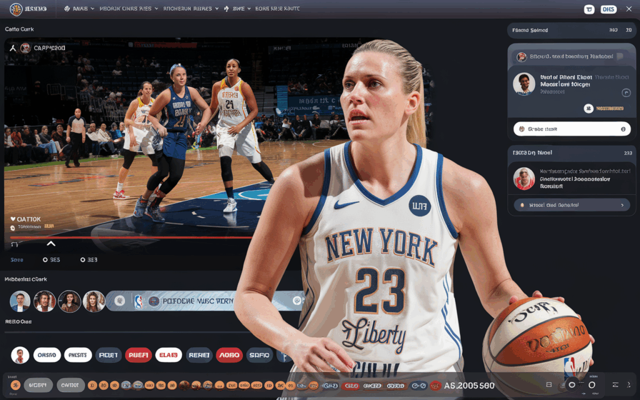
Task: Click the second grey pill in bottom bar
Action: pyautogui.click(x=70, y=385)
